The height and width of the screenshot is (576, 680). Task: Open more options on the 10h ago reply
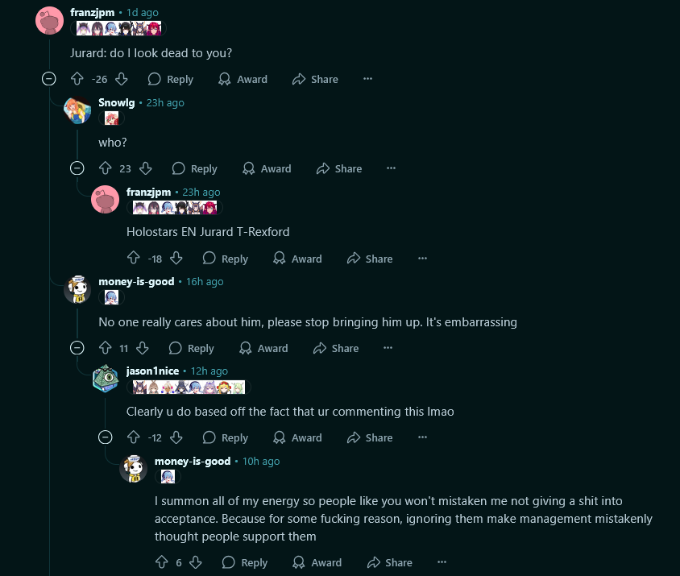[442, 562]
